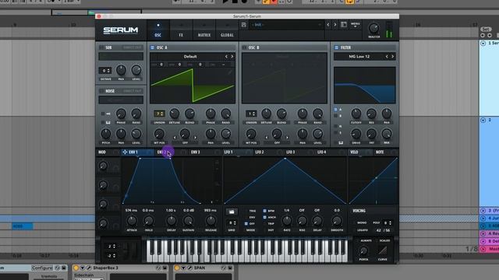
Task: Select the LFO Off mode option
Action: pos(246,224)
